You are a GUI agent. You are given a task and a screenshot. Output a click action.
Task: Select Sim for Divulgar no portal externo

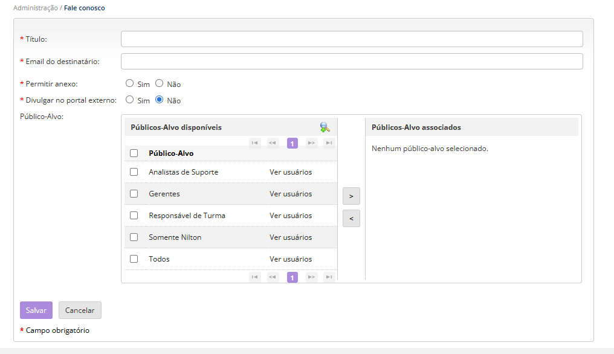129,100
